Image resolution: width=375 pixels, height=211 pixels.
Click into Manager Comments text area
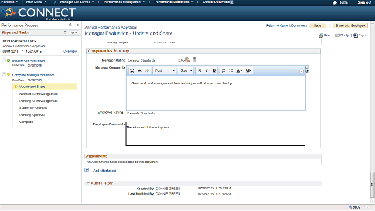pos(216,93)
